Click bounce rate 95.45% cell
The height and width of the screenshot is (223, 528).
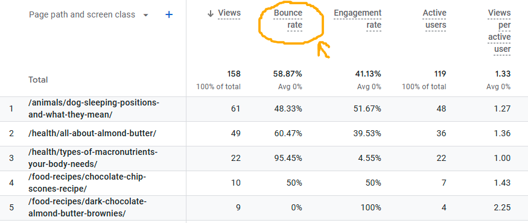coord(288,158)
